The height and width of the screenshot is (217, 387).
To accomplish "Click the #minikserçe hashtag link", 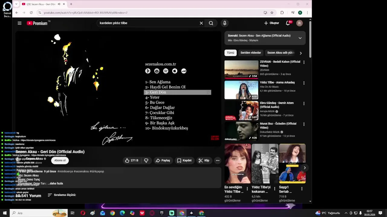I will tap(65, 171).
